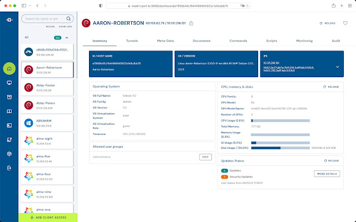Click EDIT for allowed user groups
Screen dimensions: 356x222
point(205,157)
